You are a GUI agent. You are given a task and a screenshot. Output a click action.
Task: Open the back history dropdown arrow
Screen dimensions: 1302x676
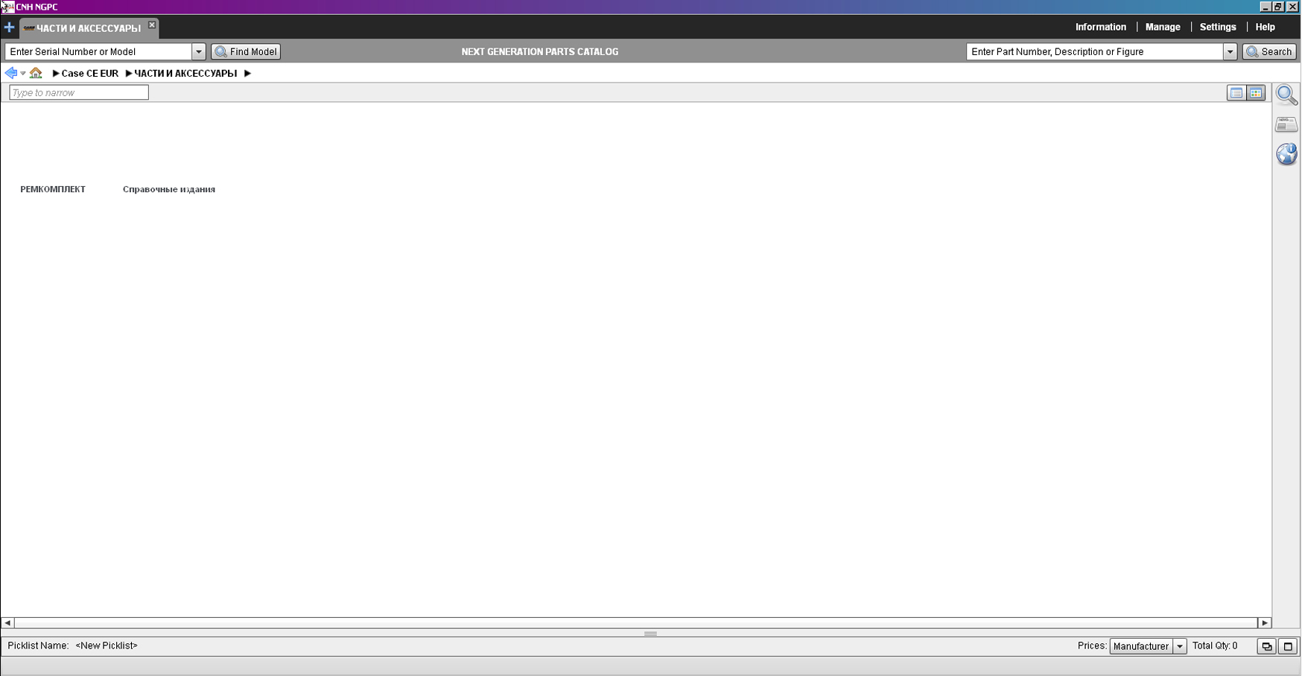pyautogui.click(x=23, y=74)
